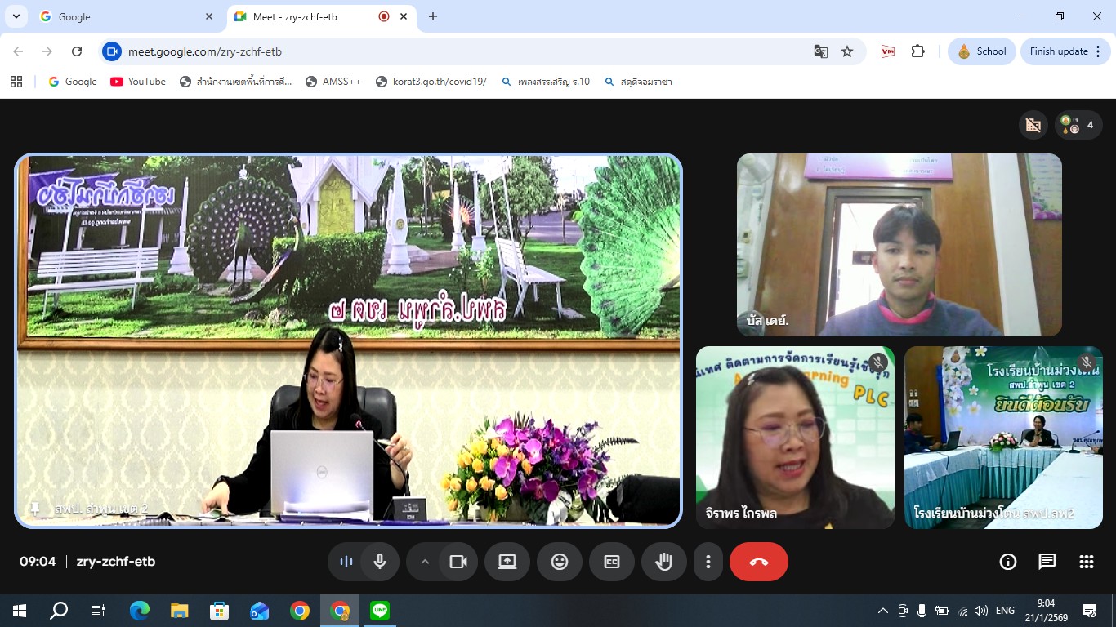Show the participants list with count 4
This screenshot has width=1116, height=627.
[x=1078, y=125]
